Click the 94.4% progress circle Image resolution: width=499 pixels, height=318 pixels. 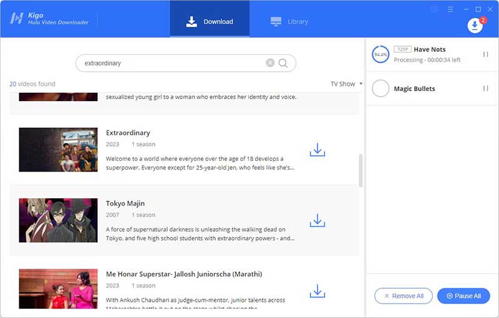click(380, 54)
